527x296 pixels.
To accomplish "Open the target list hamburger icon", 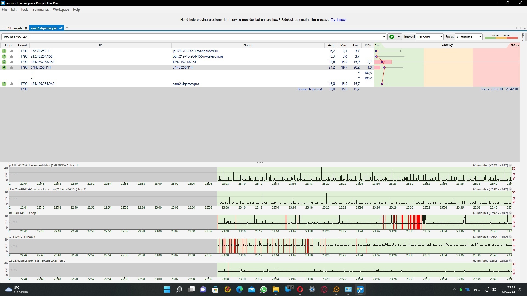I will click(x=4, y=28).
